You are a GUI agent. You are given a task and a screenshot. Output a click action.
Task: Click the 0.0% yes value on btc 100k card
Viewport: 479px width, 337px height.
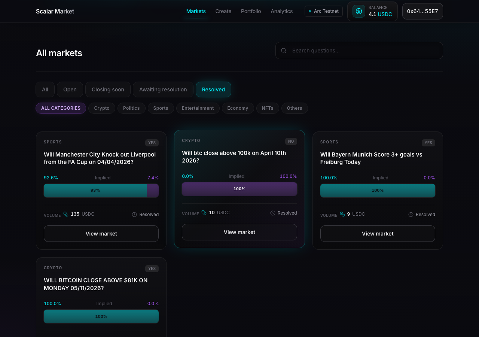tap(188, 176)
